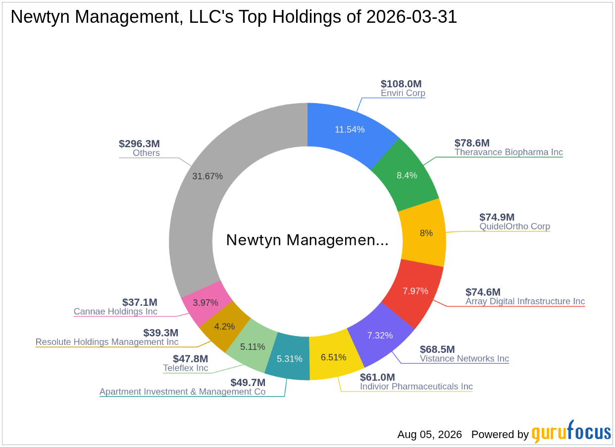This screenshot has height=447, width=615.
Task: Click the Enviri Corp label
Action: [x=403, y=93]
